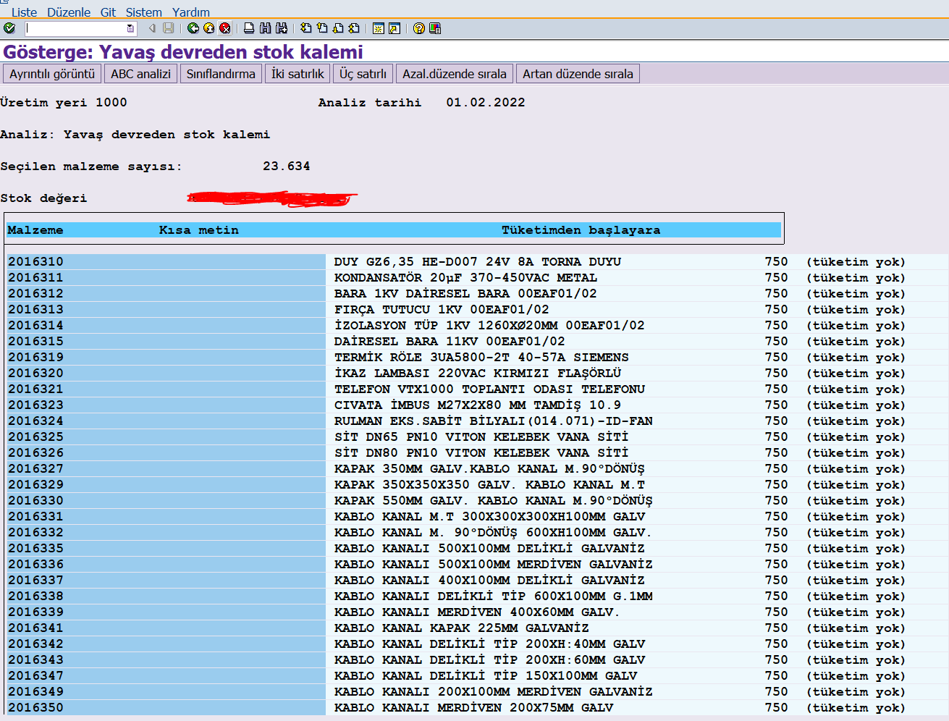Click the text İZOLASYON TÜP 1KV 1260XØ20MM

click(489, 326)
